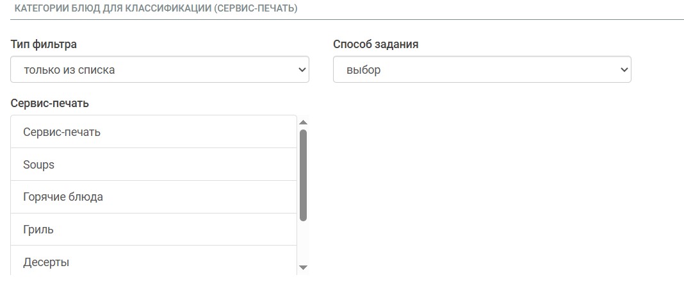Click chevron arrow of "только из списка" select
This screenshot has width=684, height=302.
tap(302, 70)
